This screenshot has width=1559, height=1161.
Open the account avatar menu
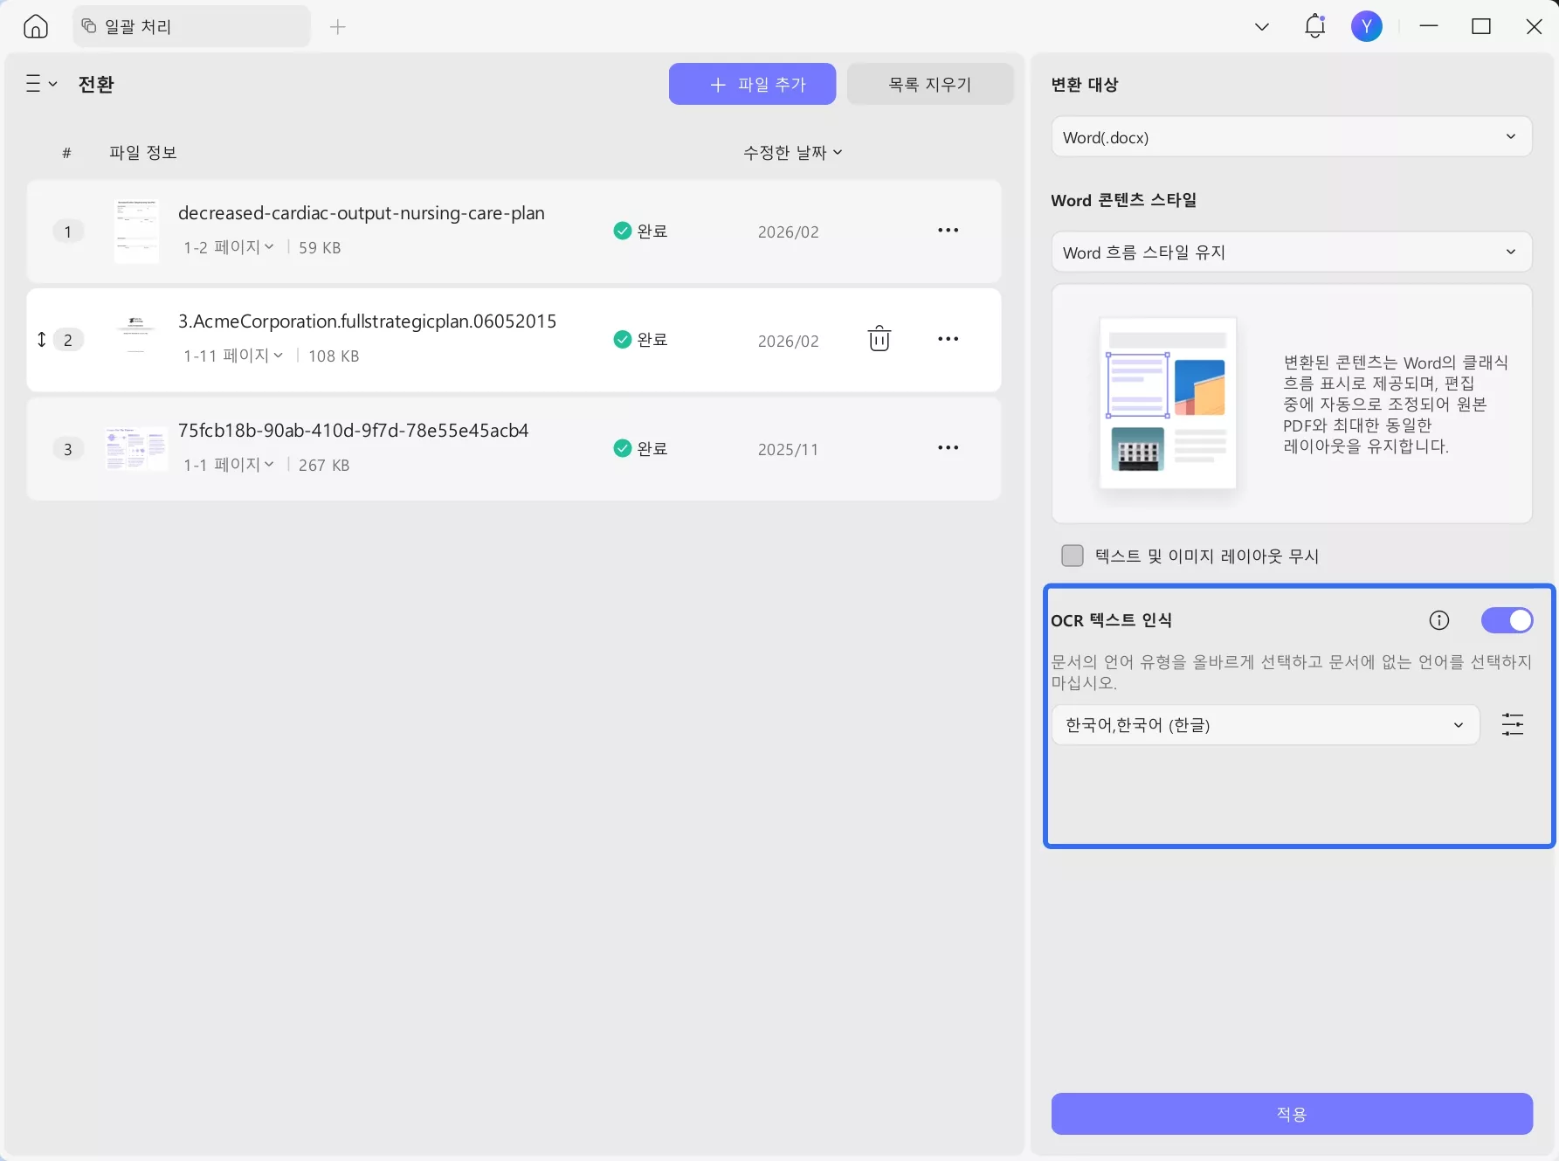coord(1367,26)
